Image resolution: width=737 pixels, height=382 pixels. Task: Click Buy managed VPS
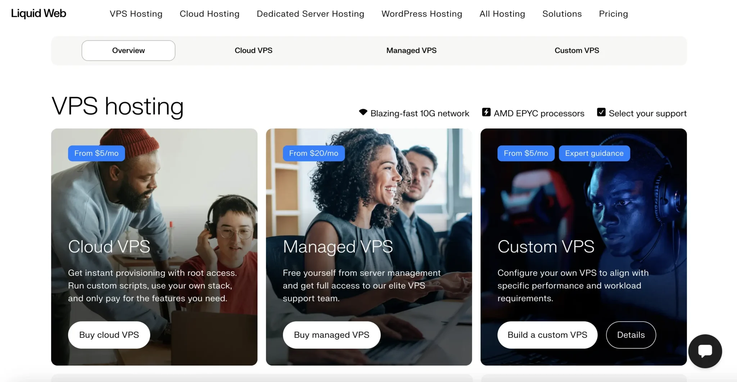[x=331, y=335]
